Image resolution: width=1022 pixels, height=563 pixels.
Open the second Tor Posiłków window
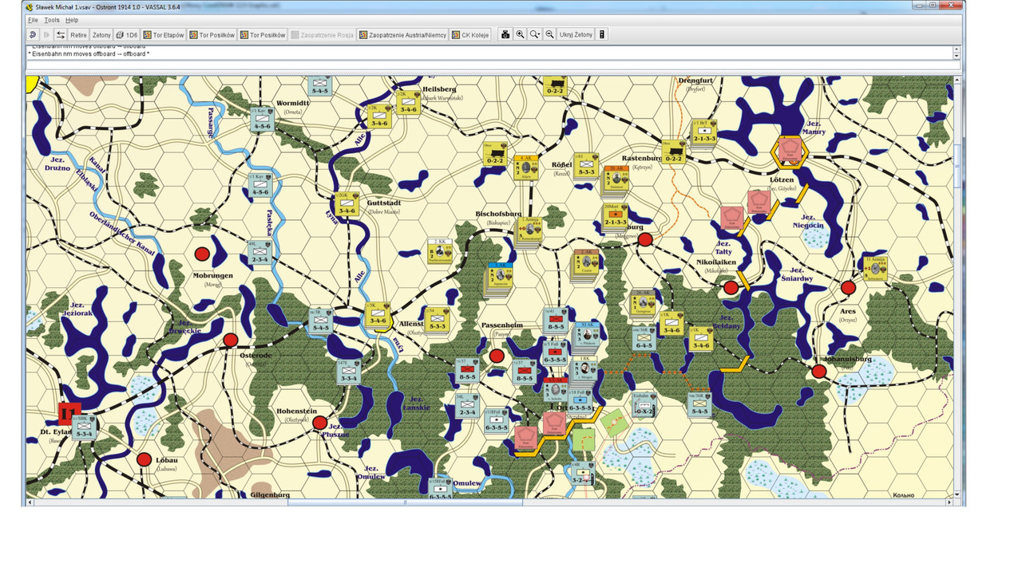[263, 35]
